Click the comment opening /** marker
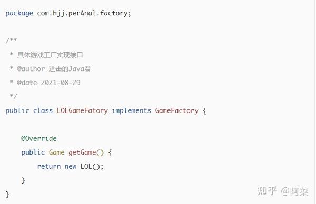 pos(12,40)
